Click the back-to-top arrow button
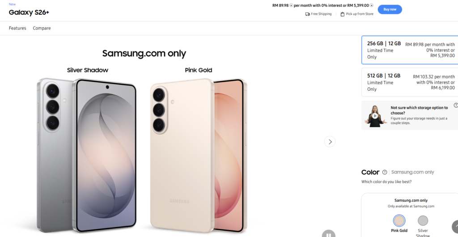 pyautogui.click(x=456, y=227)
